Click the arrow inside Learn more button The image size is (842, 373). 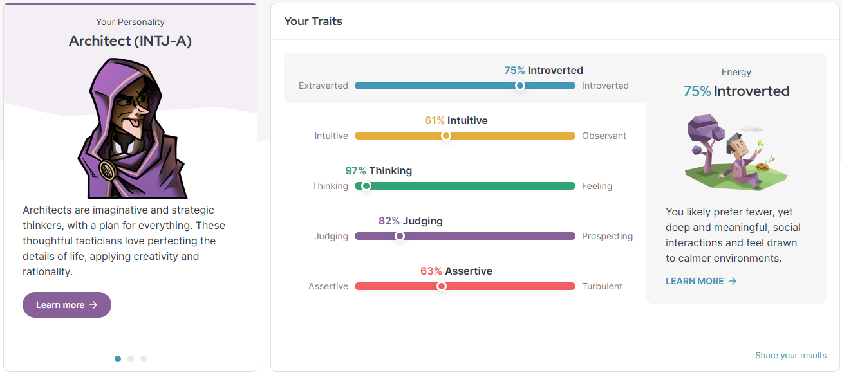(93, 305)
